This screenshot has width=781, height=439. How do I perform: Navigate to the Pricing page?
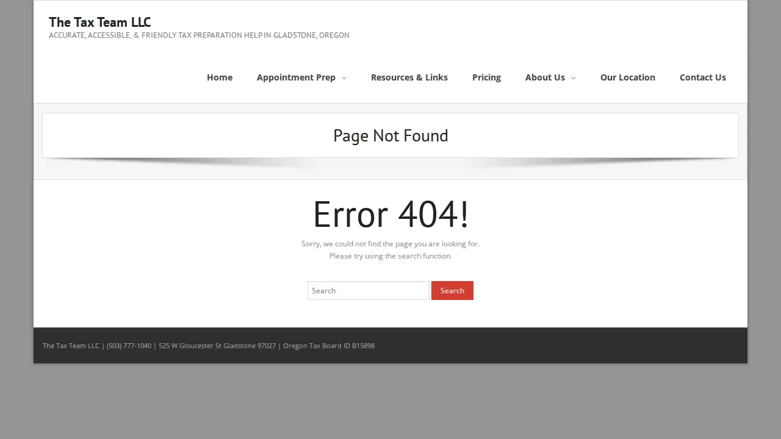[486, 77]
